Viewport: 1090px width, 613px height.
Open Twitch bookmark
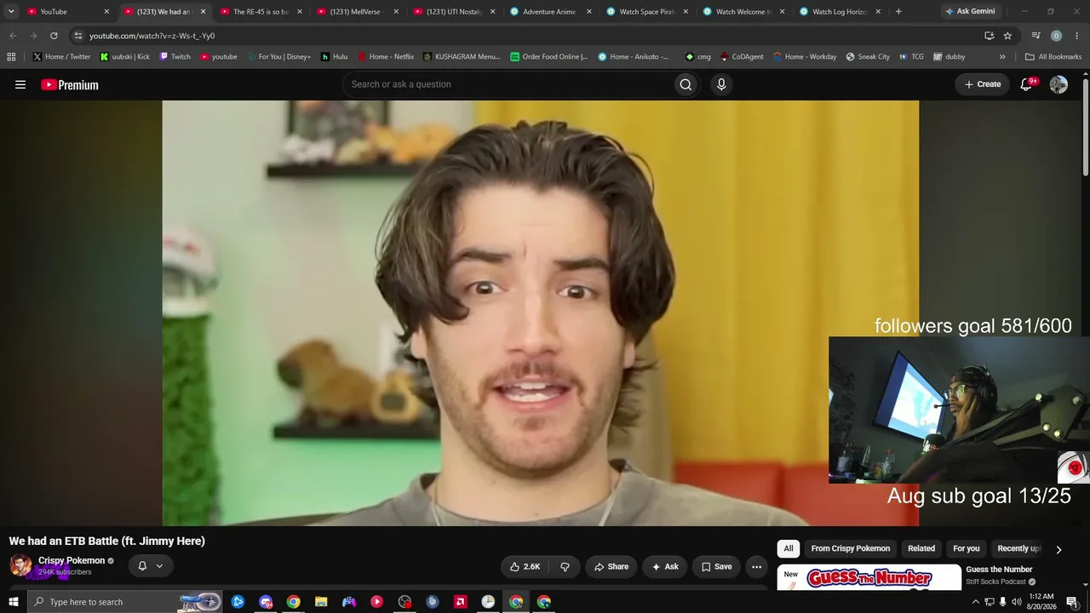click(x=175, y=57)
